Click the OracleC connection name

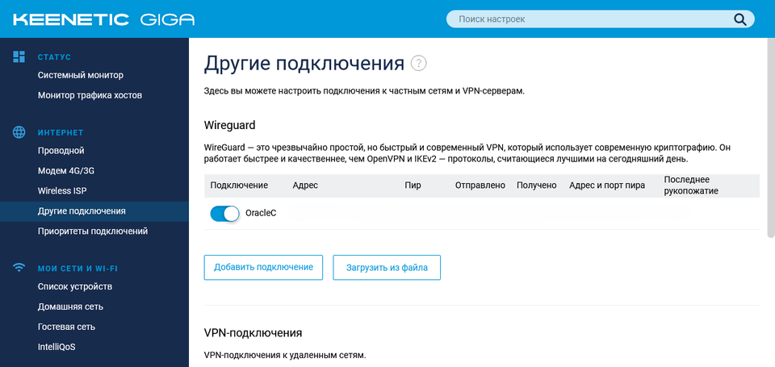(261, 214)
